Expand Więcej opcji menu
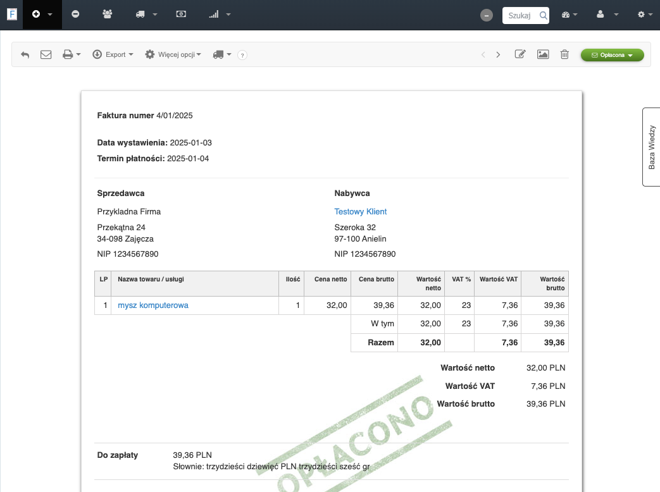Viewport: 660px width, 492px height. click(x=173, y=54)
